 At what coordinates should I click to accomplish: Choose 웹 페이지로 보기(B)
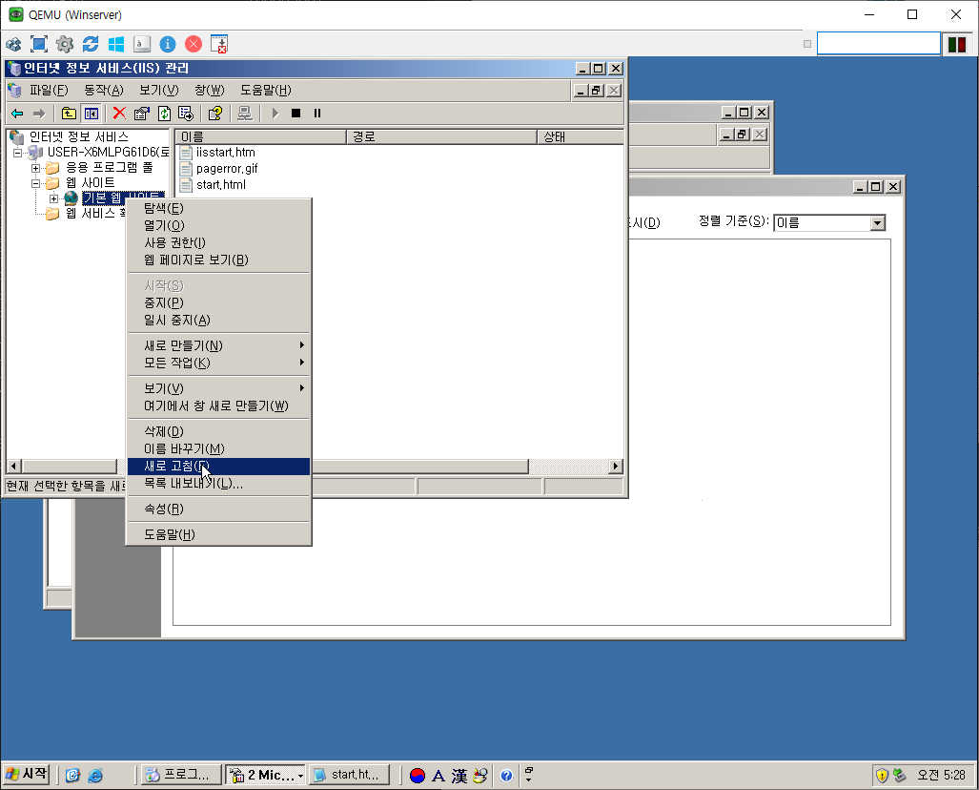[218, 260]
